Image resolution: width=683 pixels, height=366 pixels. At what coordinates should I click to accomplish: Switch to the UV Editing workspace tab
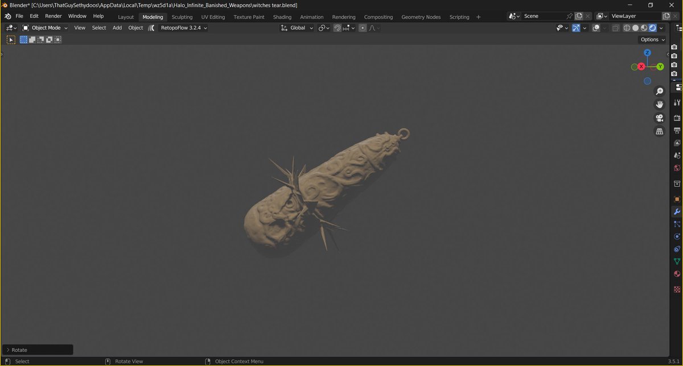point(213,17)
